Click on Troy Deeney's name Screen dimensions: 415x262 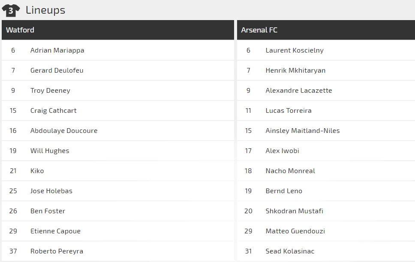(50, 91)
